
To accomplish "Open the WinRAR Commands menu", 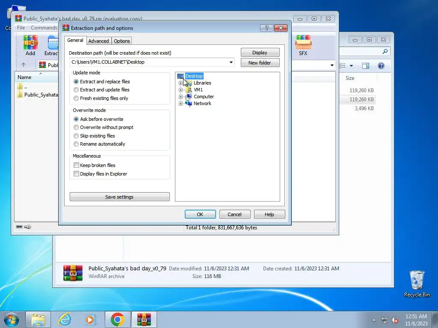I will pos(44,28).
